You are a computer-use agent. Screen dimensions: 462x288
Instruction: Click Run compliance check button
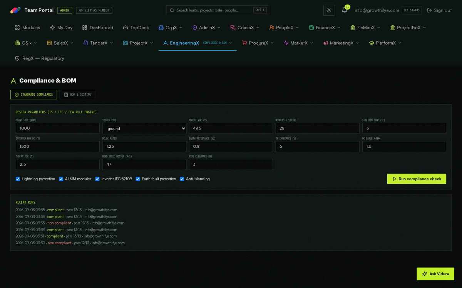click(x=417, y=179)
